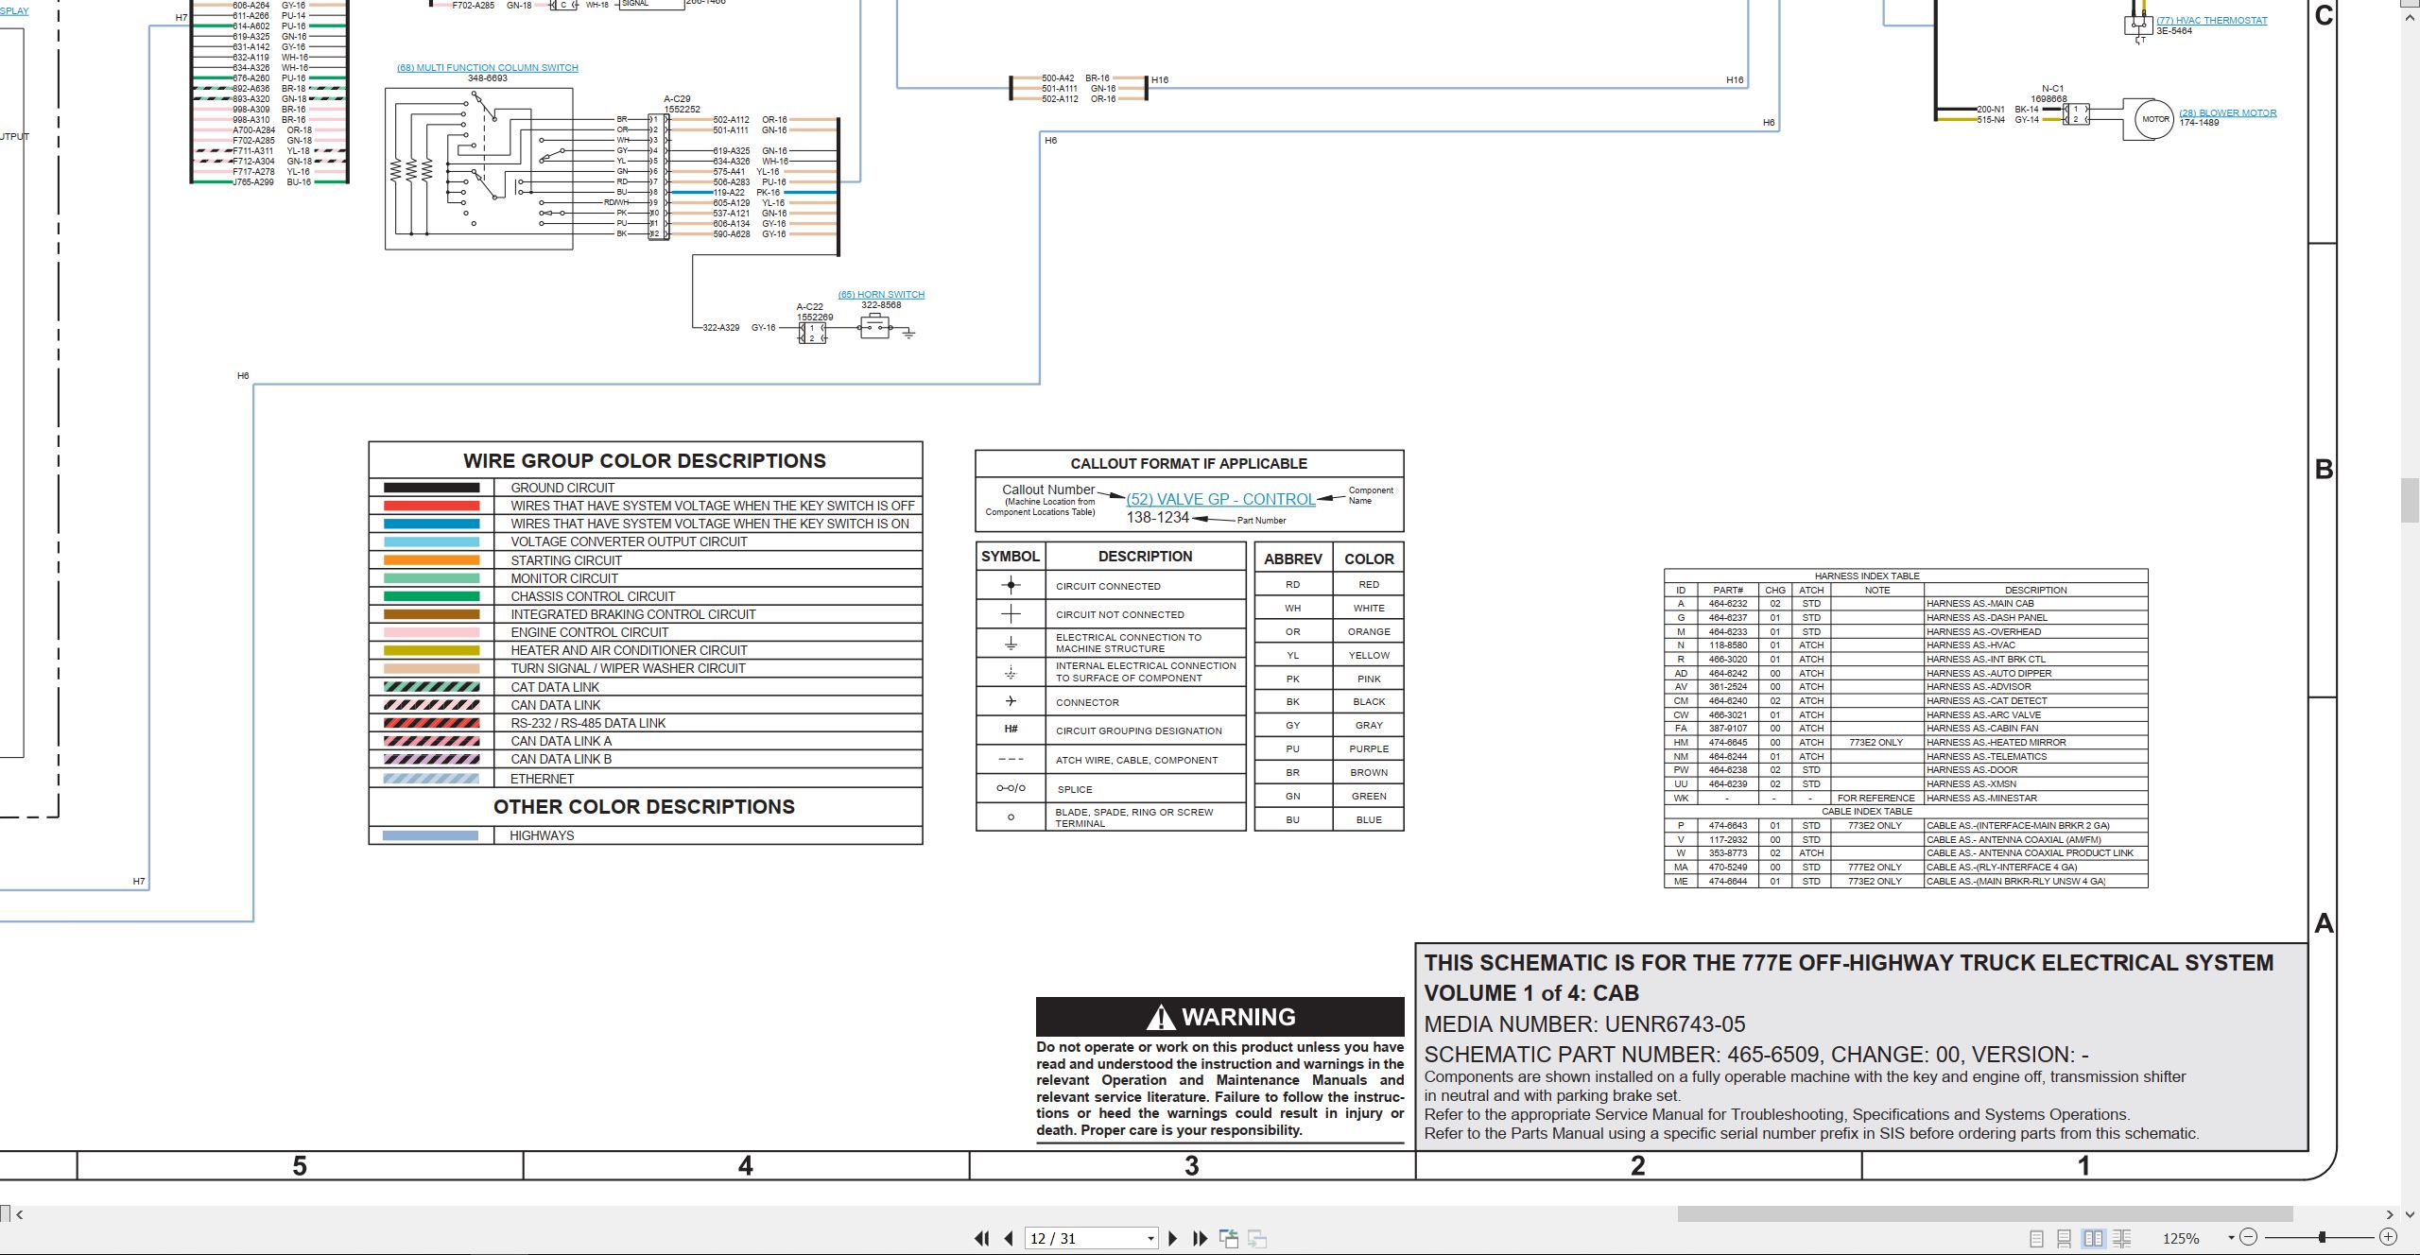Click the Circuit Not Connected symbol

(1011, 614)
